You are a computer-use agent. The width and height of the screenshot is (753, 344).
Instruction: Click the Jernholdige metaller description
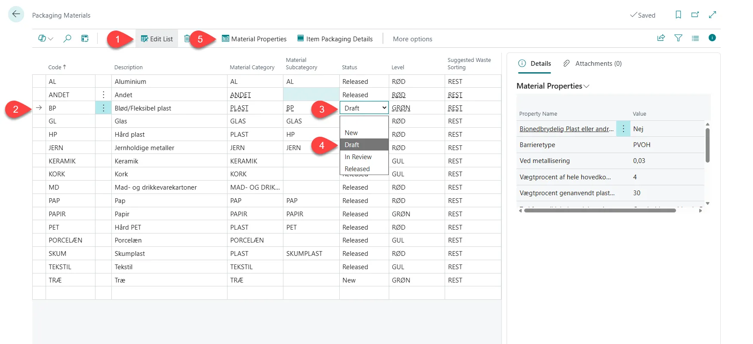pos(144,148)
